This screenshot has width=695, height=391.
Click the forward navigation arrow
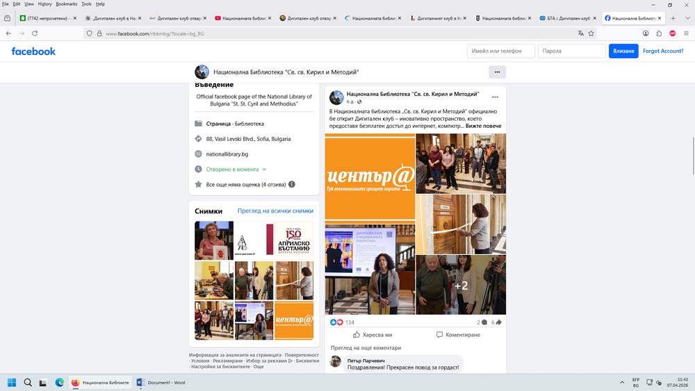(22, 33)
